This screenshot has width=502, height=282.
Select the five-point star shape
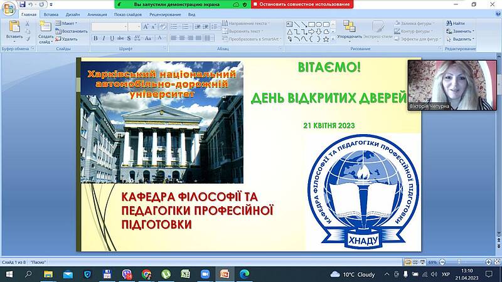[x=326, y=39]
